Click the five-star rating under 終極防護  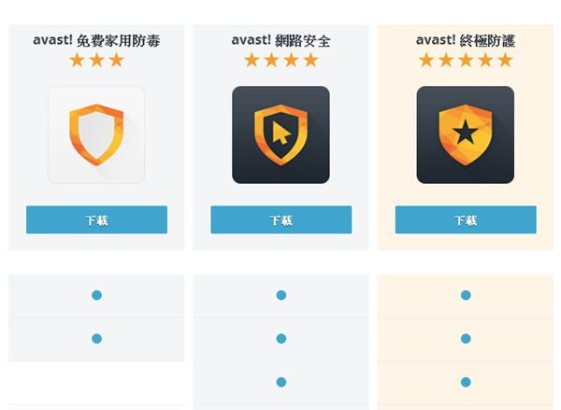point(466,61)
